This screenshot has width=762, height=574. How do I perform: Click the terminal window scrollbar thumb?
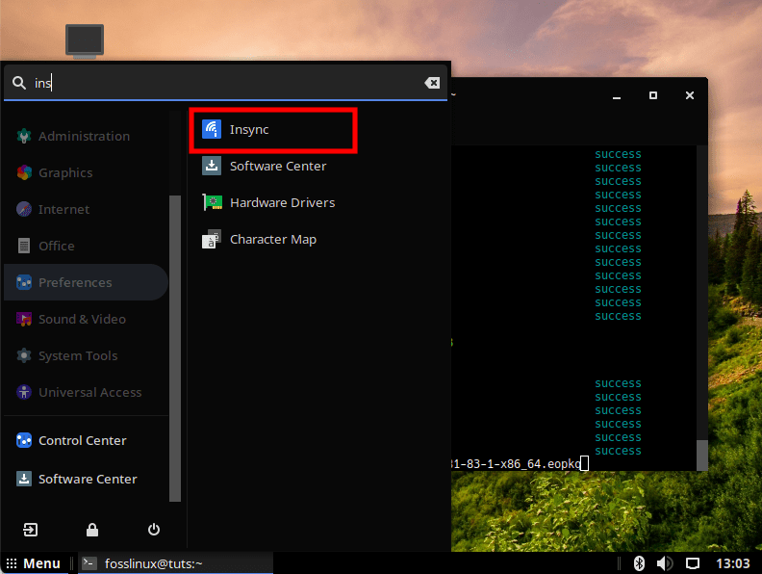[x=701, y=455]
